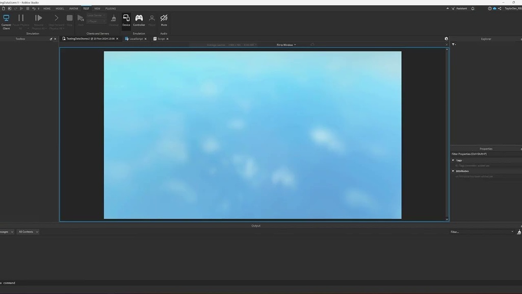The height and width of the screenshot is (294, 522).
Task: Select the Current: Client simulation icon
Action: [x=6, y=18]
